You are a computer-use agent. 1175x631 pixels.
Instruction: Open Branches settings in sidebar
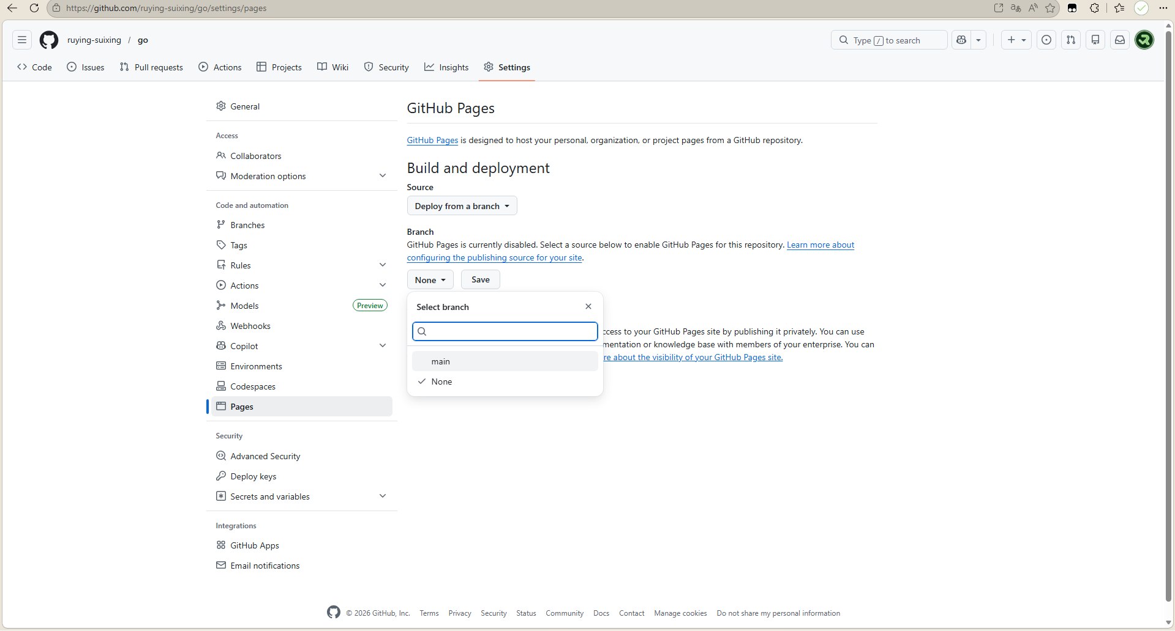click(x=301, y=225)
